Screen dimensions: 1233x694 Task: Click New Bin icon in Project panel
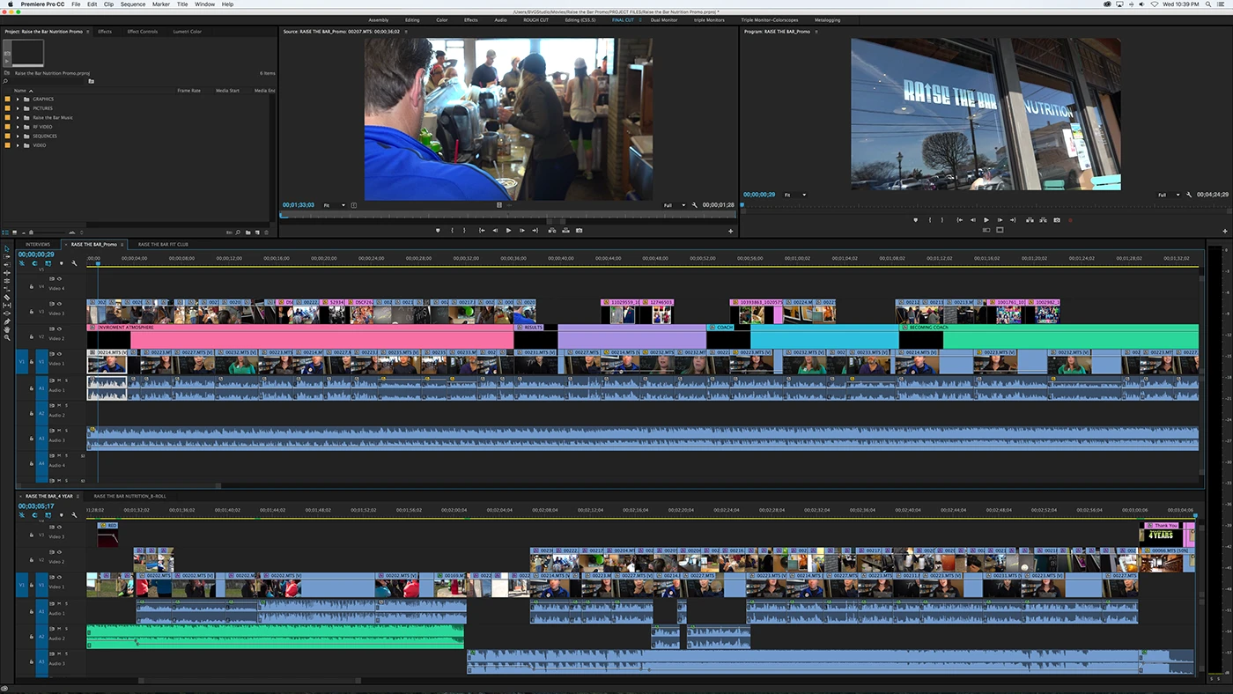(x=248, y=233)
